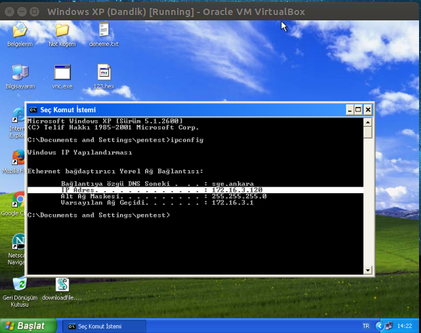Close the VirtualBox VM window
The image size is (421, 333).
click(9, 12)
